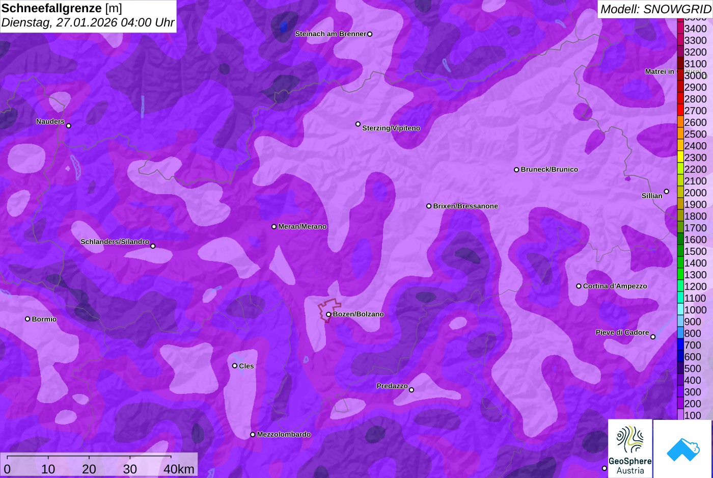
Task: Select the 300 m legend color swatch
Action: 680,391
